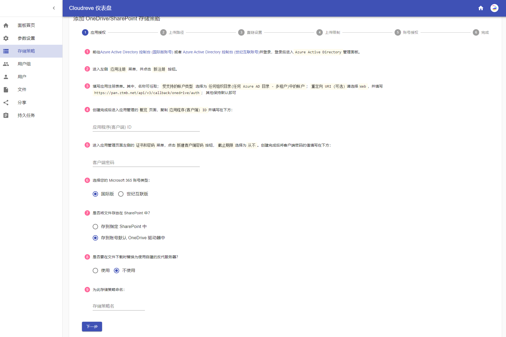The height and width of the screenshot is (337, 506).
Task: Click the group icon beside 用户组
Action: coord(6,64)
